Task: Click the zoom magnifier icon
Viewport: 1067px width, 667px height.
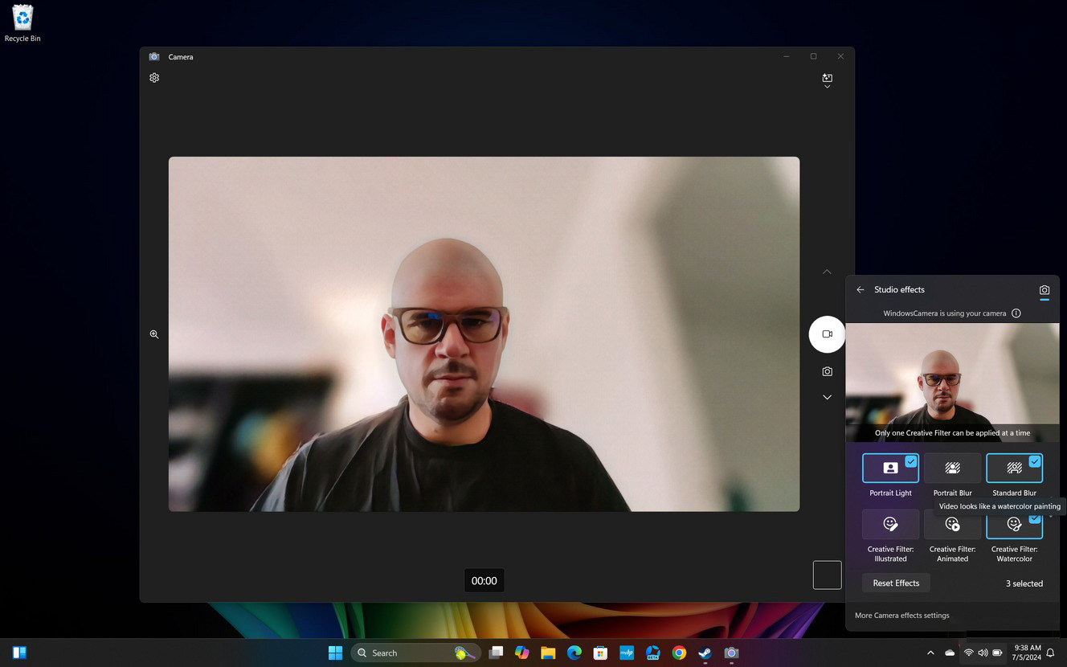Action: coord(154,334)
